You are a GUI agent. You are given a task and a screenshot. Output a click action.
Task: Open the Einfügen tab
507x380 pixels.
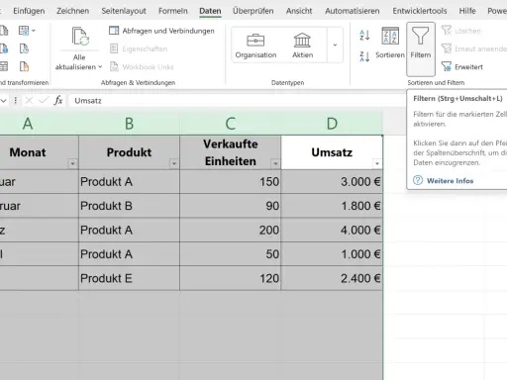29,11
